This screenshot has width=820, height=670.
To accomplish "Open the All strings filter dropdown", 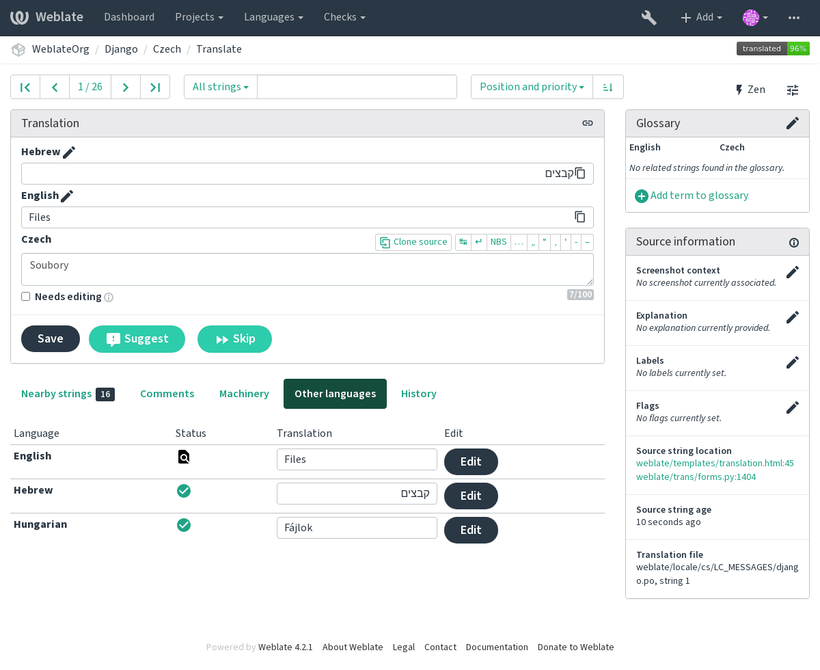I will 221,87.
